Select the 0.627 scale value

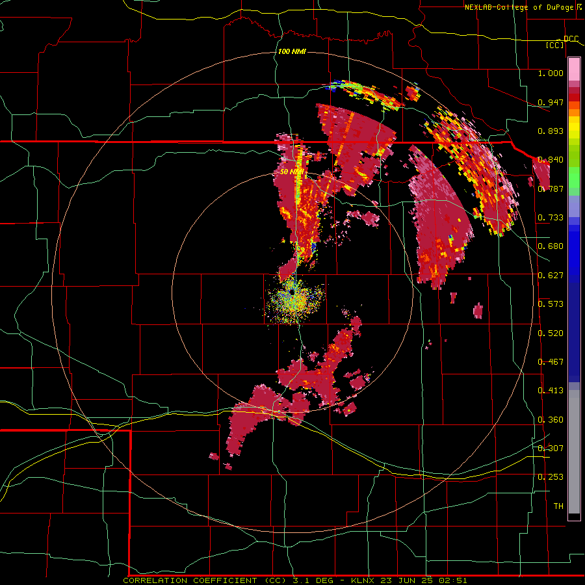(551, 276)
